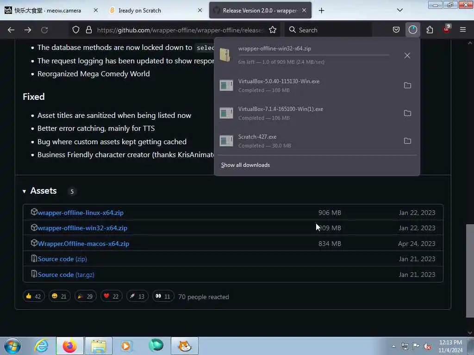
Task: Click the Scratch cat taskbar icon
Action: tap(185, 346)
